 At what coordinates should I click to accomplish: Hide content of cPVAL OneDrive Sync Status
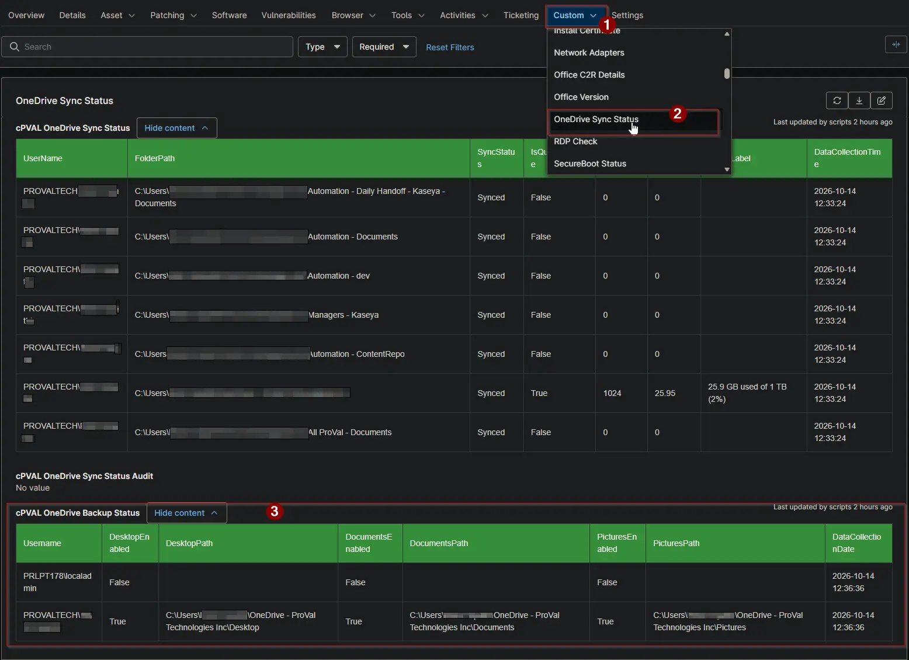176,128
